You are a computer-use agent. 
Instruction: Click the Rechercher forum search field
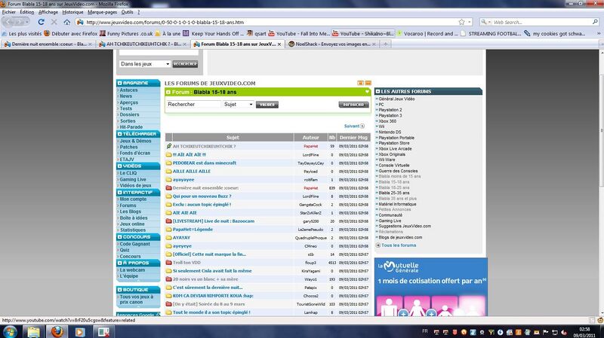point(193,105)
